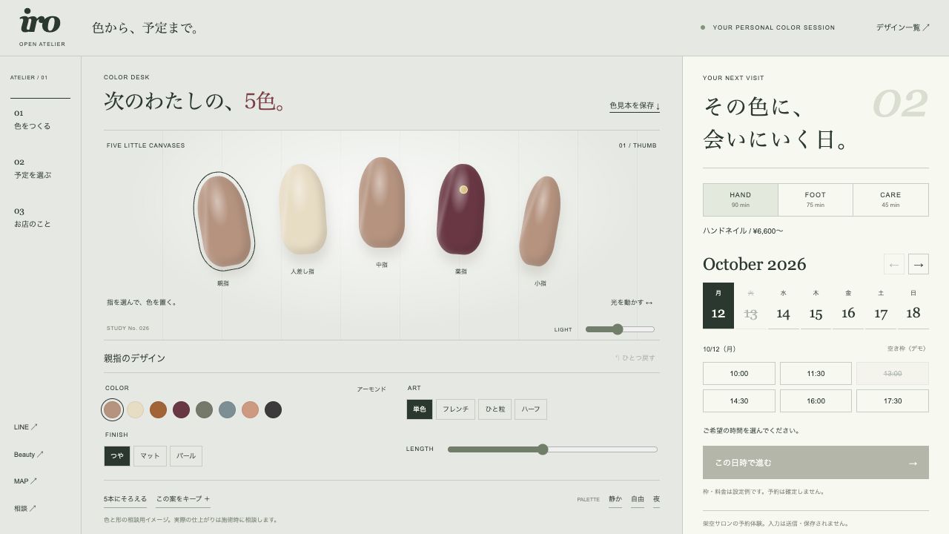Apply to all five nails (5本にそろえる)
The height and width of the screenshot is (534, 949).
coord(125,499)
